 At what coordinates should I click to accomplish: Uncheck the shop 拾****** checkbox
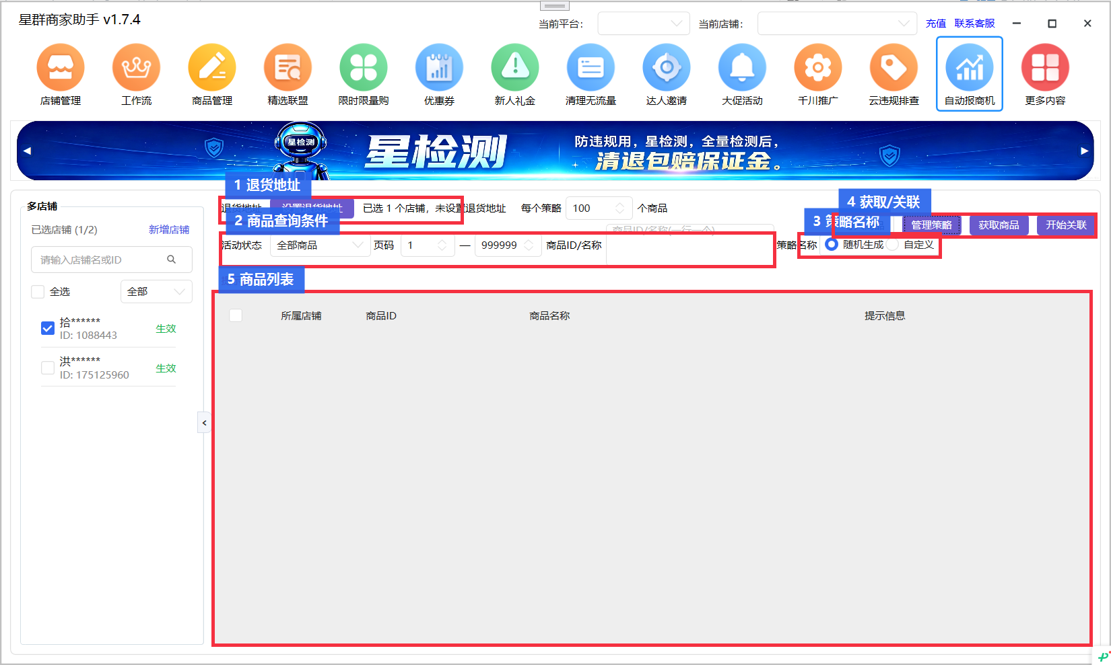click(x=48, y=328)
